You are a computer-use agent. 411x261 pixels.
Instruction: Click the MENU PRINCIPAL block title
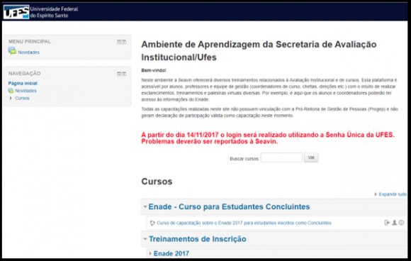click(x=30, y=41)
